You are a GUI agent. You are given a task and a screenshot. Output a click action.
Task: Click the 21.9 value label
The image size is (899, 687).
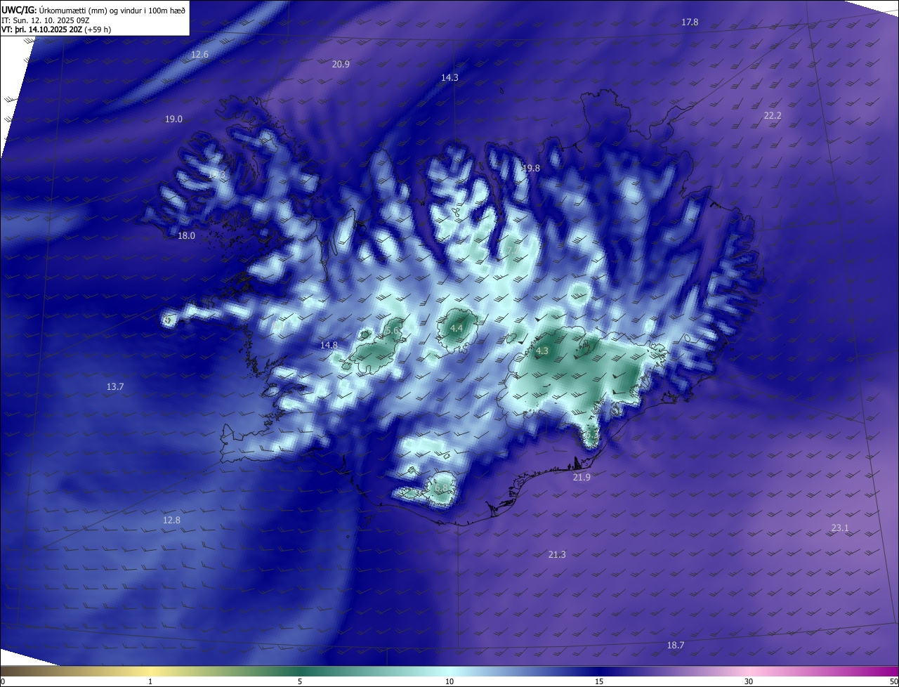tap(582, 478)
